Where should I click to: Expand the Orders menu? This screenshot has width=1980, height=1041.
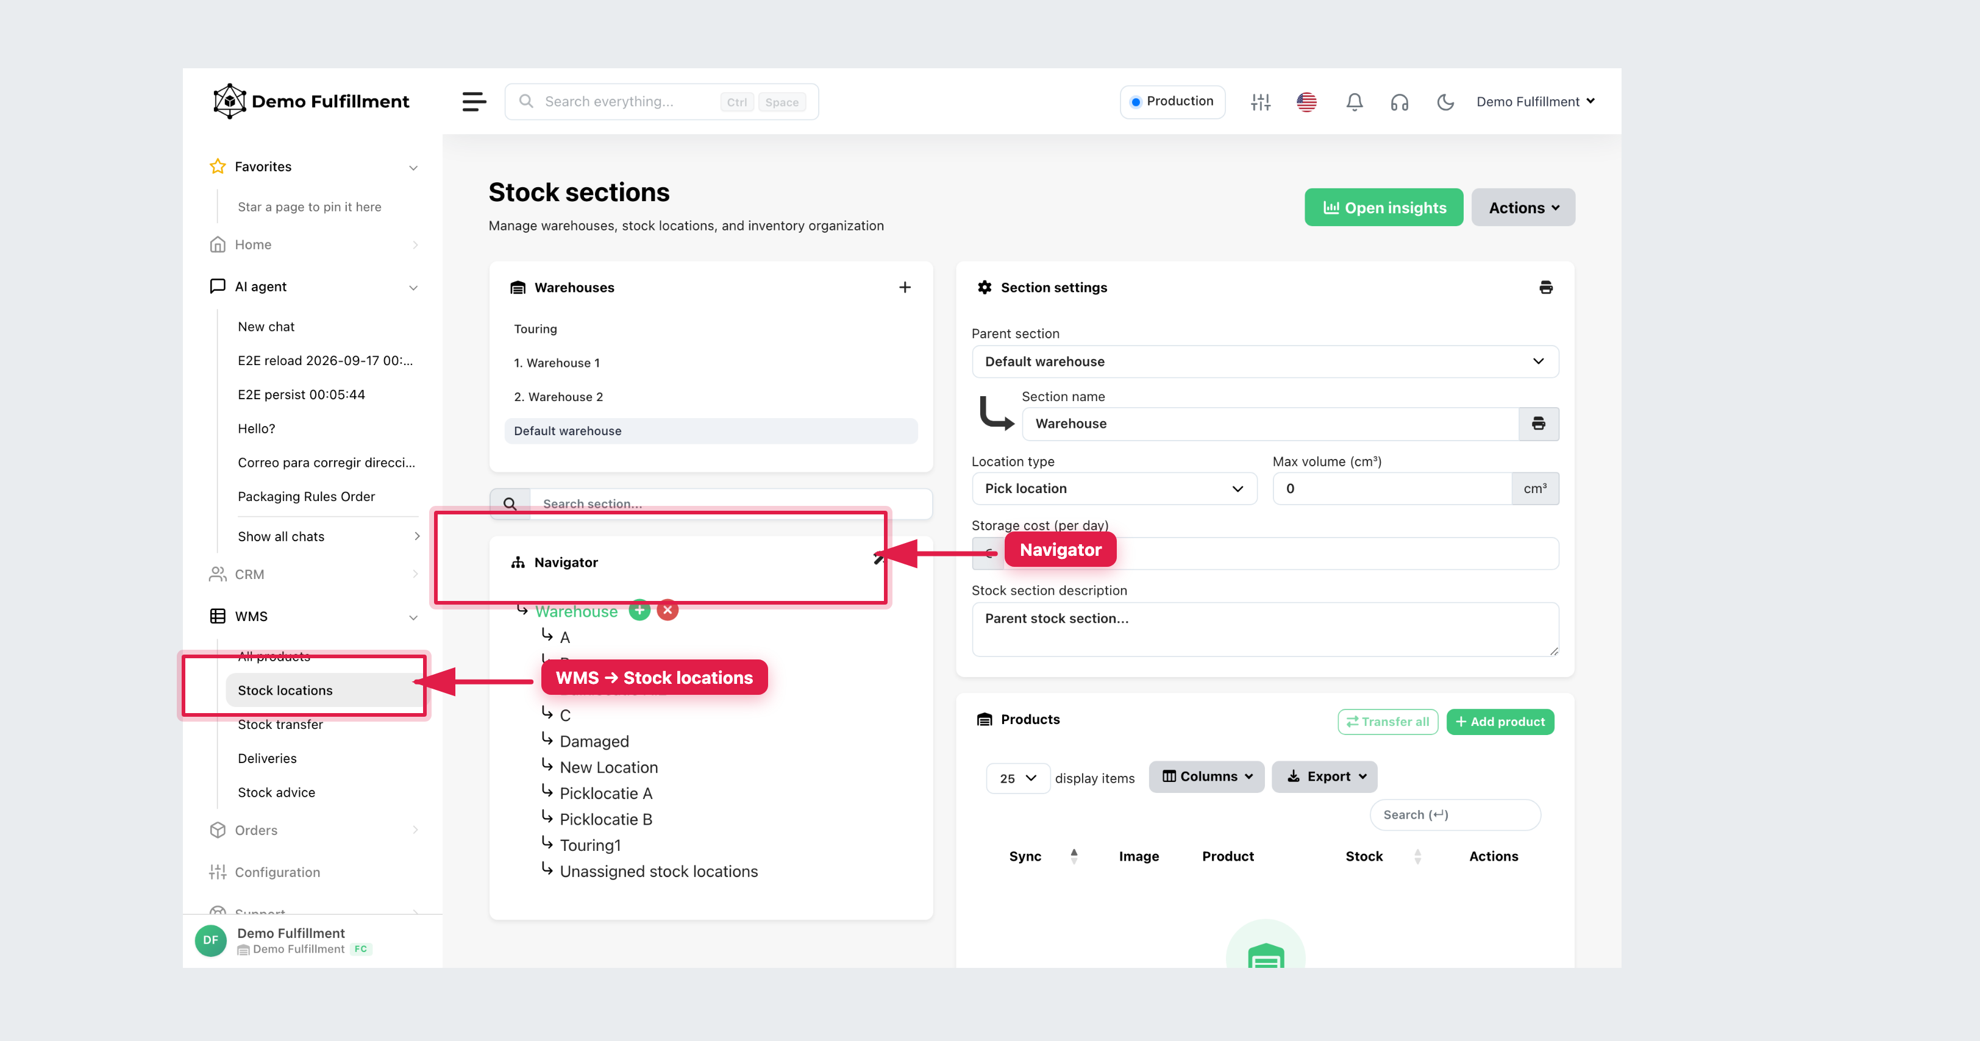tap(415, 830)
